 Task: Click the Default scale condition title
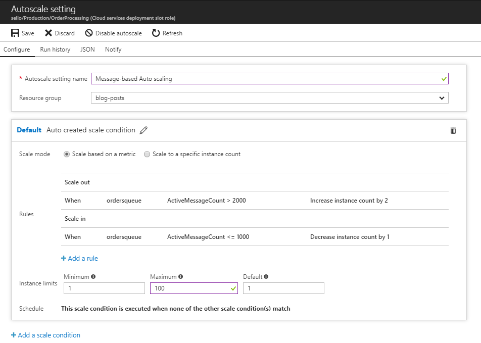[29, 130]
